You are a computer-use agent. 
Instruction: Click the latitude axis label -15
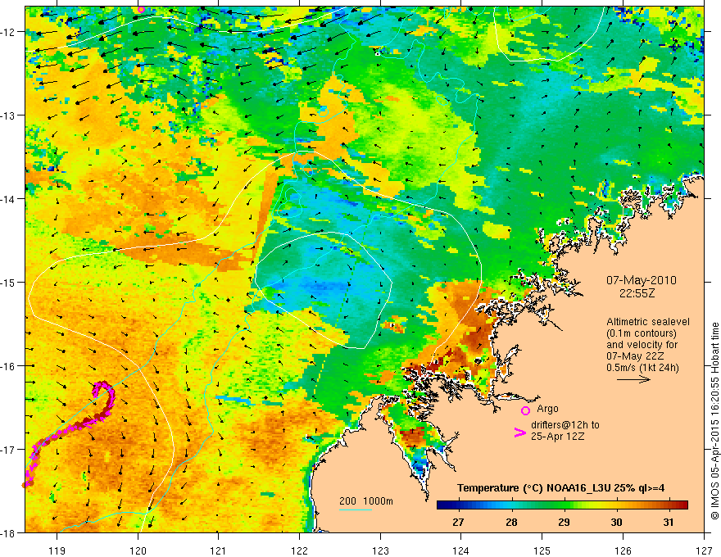(8, 282)
